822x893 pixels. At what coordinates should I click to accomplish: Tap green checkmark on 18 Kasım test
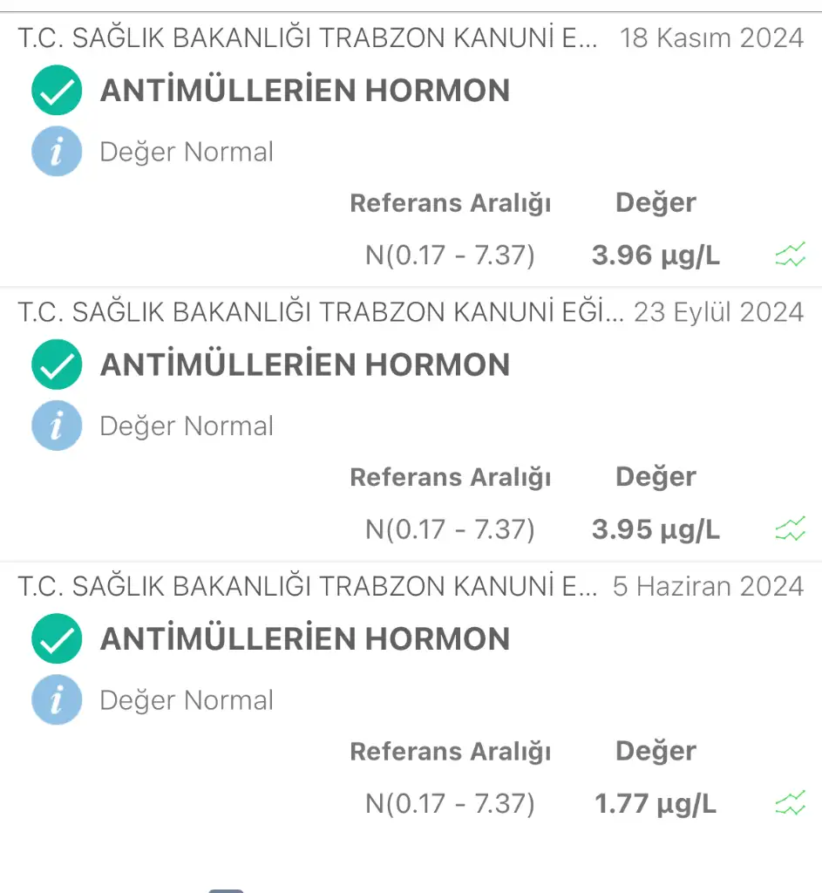(x=57, y=91)
